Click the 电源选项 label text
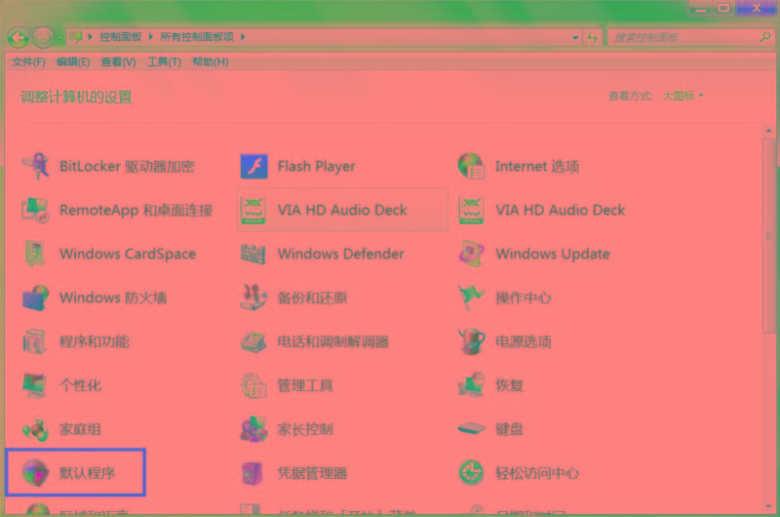This screenshot has height=517, width=780. pos(524,341)
